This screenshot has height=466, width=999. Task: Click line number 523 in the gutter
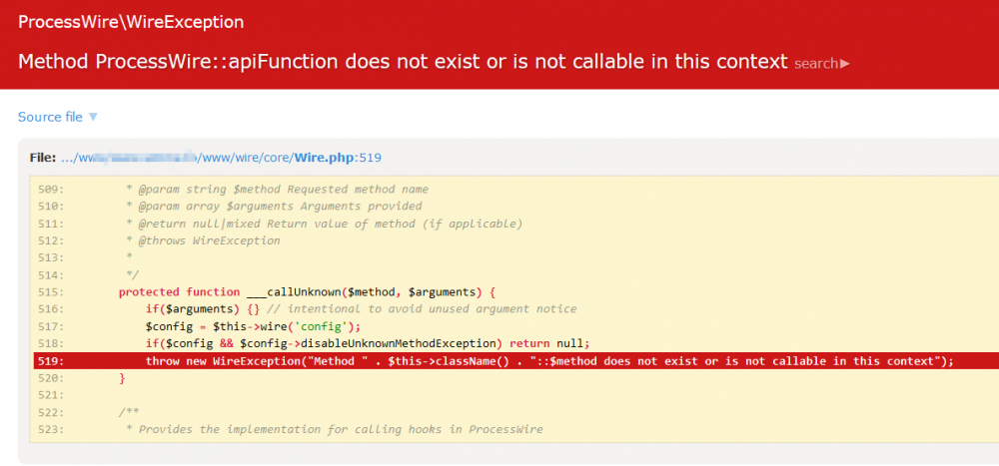50,429
